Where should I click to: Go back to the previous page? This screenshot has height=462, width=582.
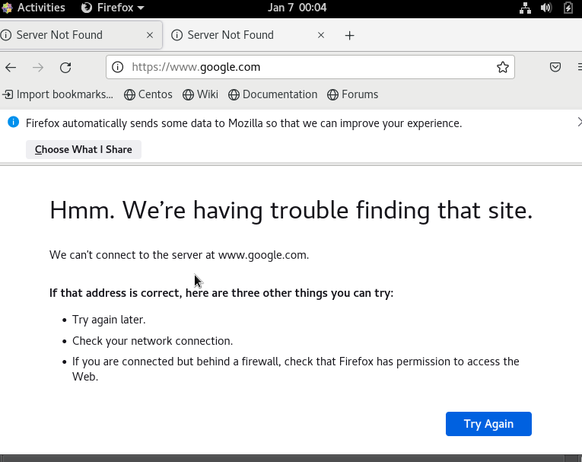[x=11, y=68]
